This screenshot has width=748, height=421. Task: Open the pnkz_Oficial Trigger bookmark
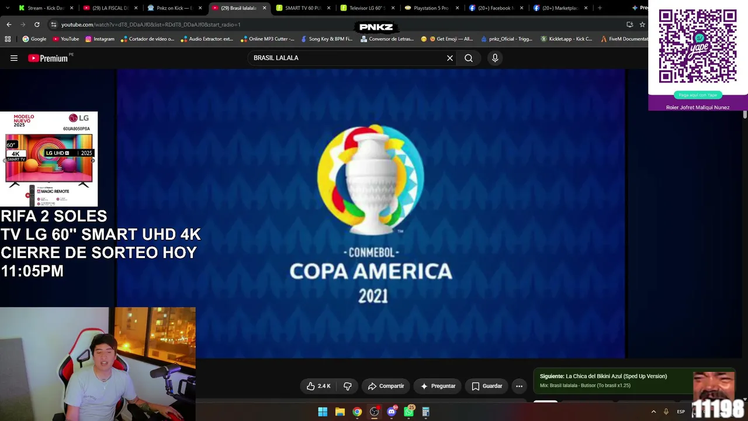[507, 39]
